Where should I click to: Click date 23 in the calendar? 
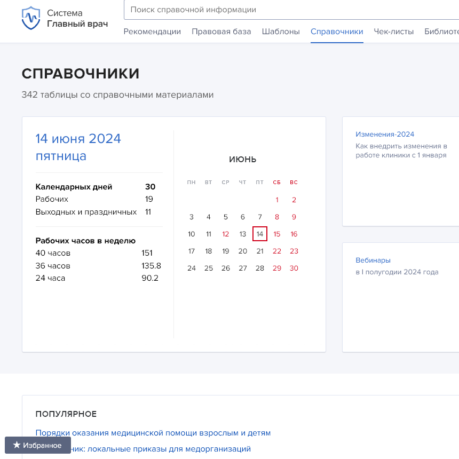tap(294, 251)
